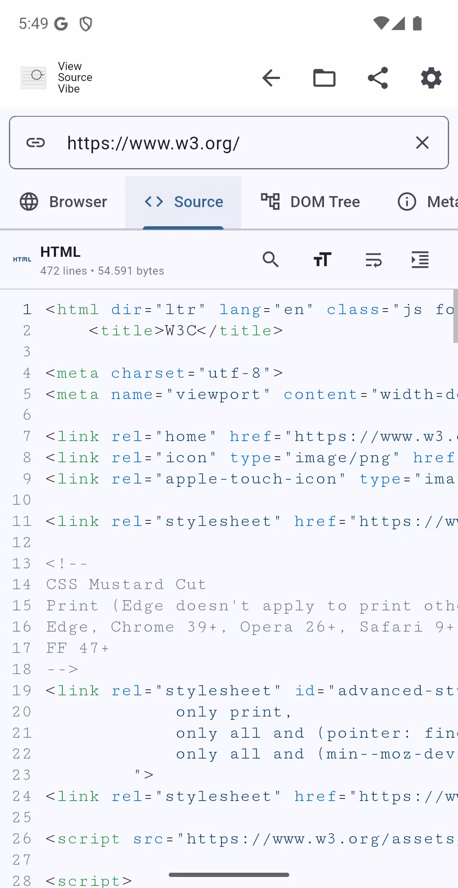This screenshot has height=888, width=458.
Task: Select line 24 stylesheet link
Action: coord(251,796)
